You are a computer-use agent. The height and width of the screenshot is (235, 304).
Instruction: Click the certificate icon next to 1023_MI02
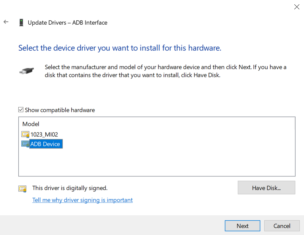[x=25, y=134]
